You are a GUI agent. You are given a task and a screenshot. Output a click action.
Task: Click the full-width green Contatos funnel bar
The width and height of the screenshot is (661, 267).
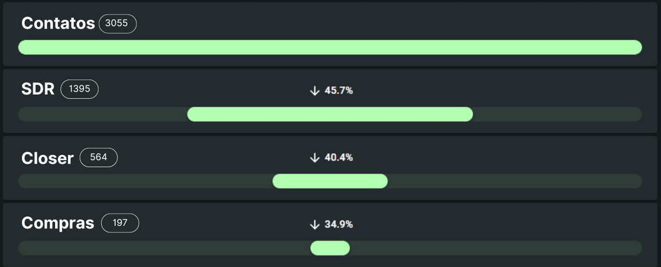[x=330, y=47]
